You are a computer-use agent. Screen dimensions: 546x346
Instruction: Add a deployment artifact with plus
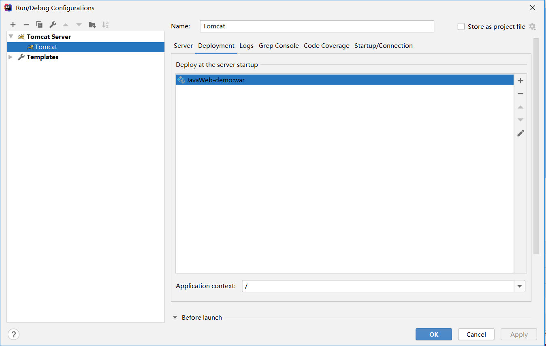pyautogui.click(x=520, y=81)
